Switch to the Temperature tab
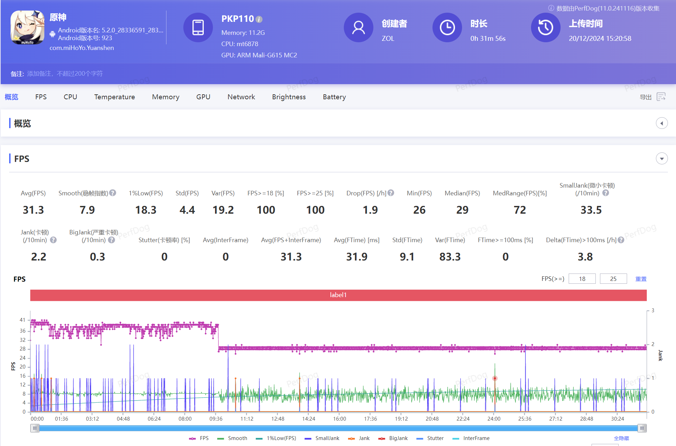This screenshot has width=676, height=446. click(114, 97)
